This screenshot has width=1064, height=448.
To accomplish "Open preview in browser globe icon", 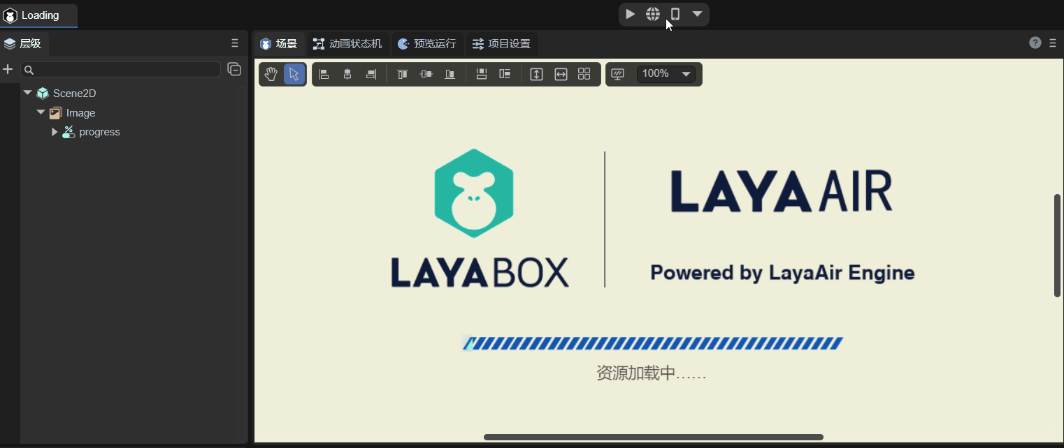I will (652, 14).
